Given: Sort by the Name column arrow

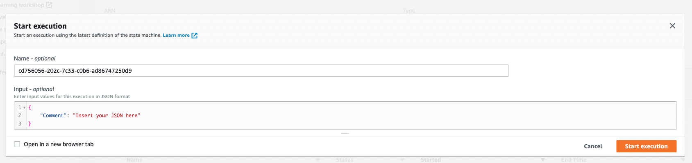Looking at the screenshot, I should (318, 160).
